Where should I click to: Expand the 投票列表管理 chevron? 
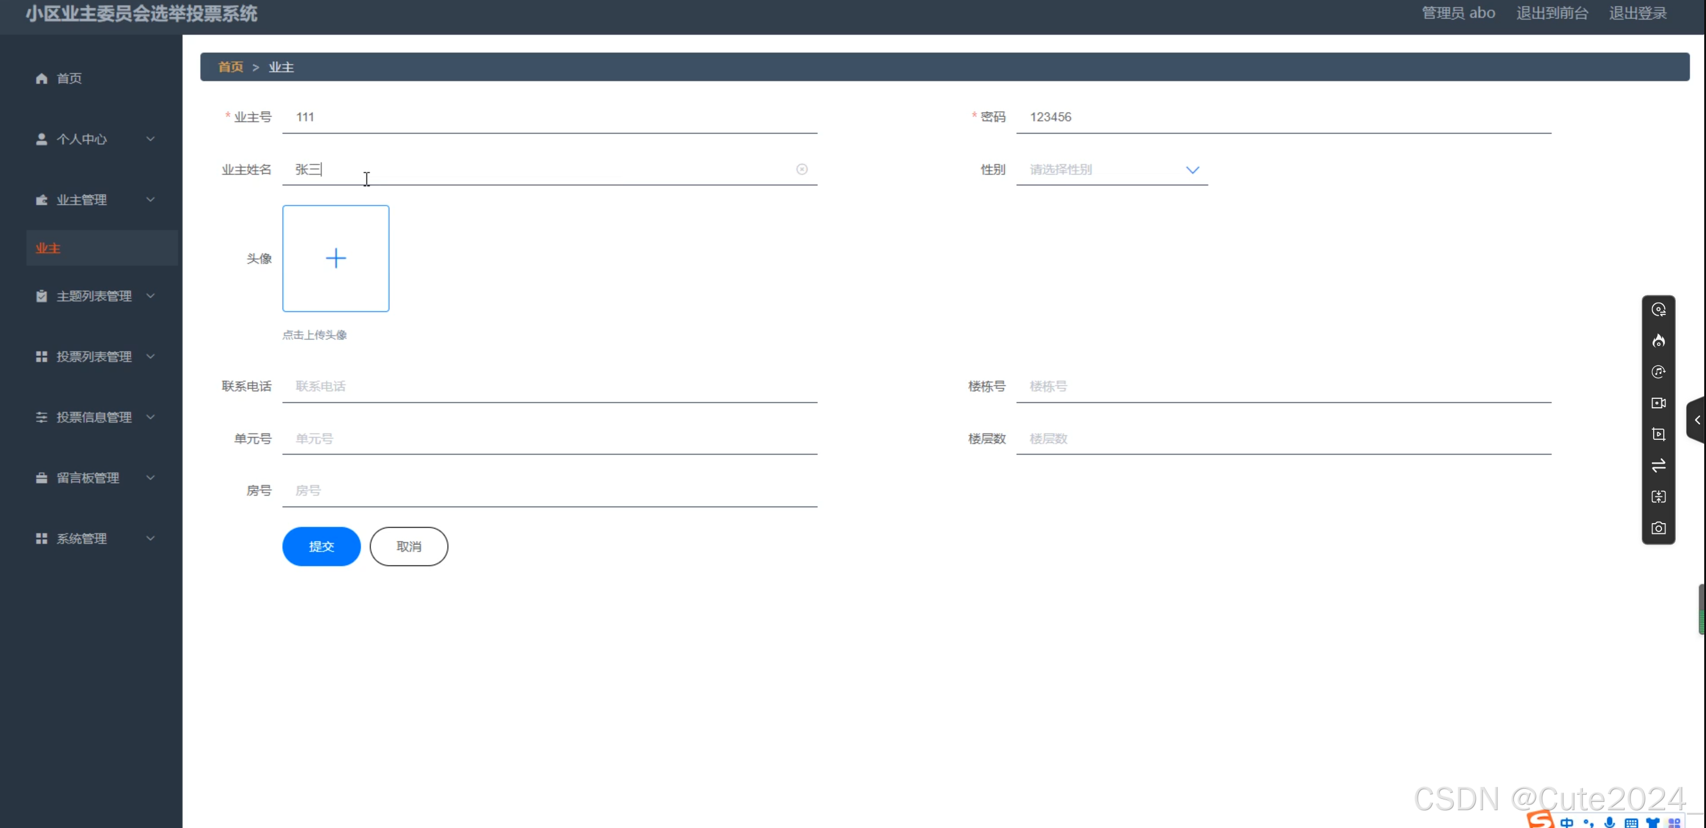(150, 357)
